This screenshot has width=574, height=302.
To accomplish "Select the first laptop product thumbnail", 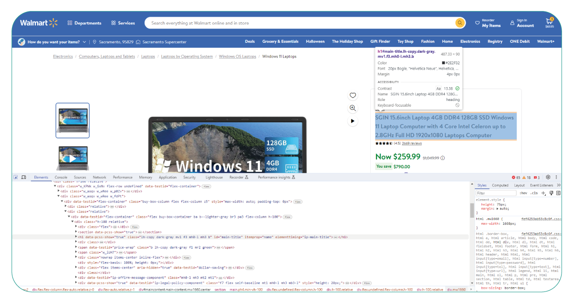I will (73, 121).
